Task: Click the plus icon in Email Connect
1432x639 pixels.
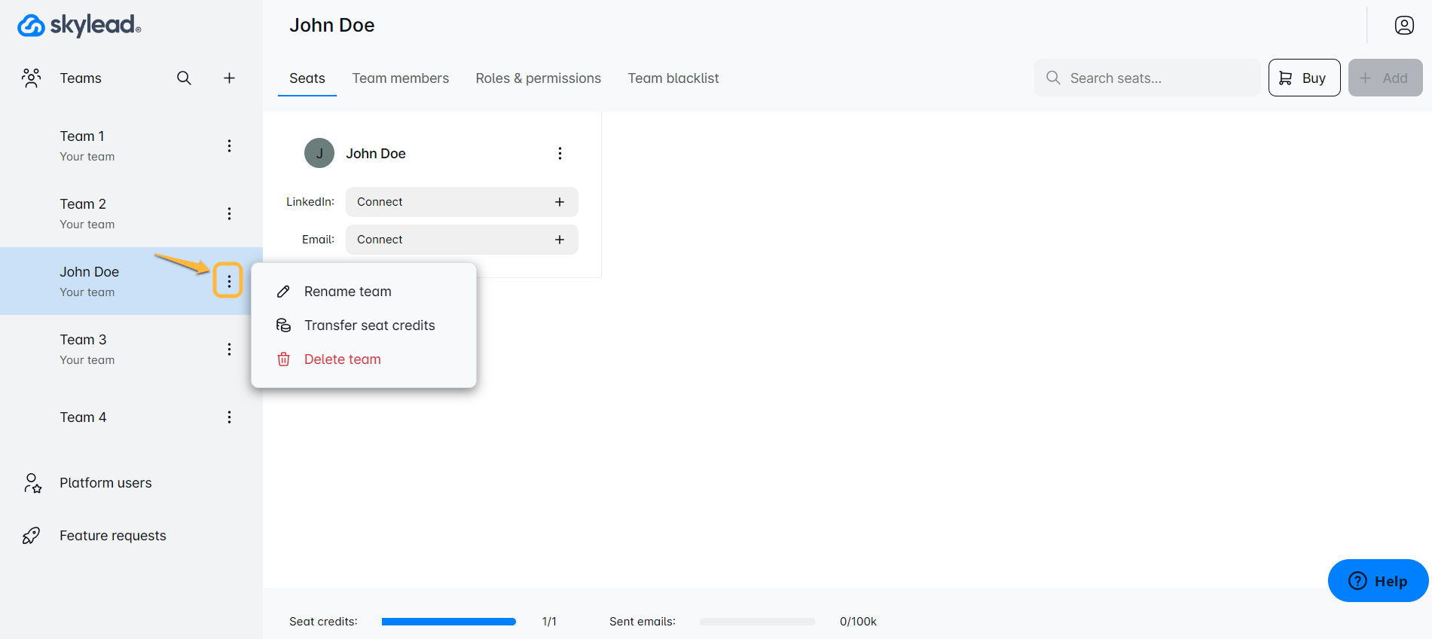Action: 559,240
